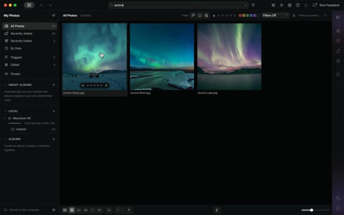Image resolution: width=344 pixels, height=215 pixels.
Task: Open the help question-mark icon
Action: (298, 5)
